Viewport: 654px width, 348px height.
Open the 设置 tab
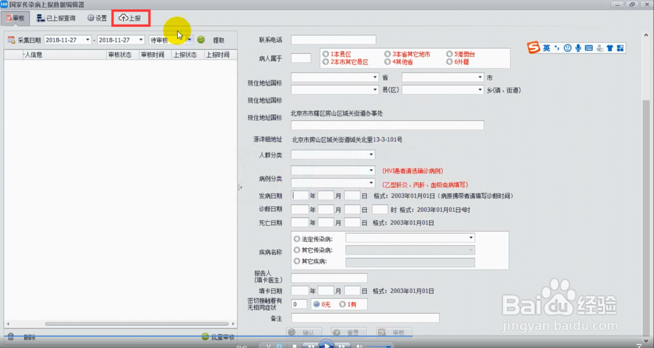[x=97, y=18]
